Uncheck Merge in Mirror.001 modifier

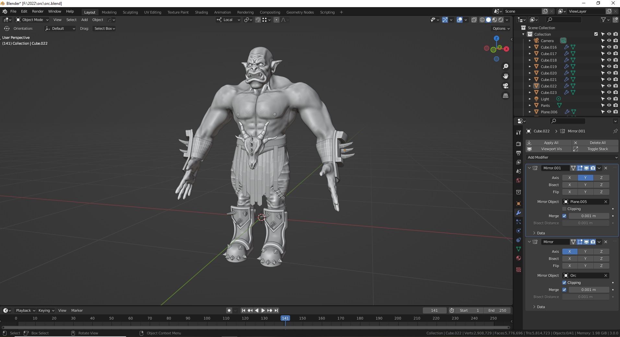565,216
